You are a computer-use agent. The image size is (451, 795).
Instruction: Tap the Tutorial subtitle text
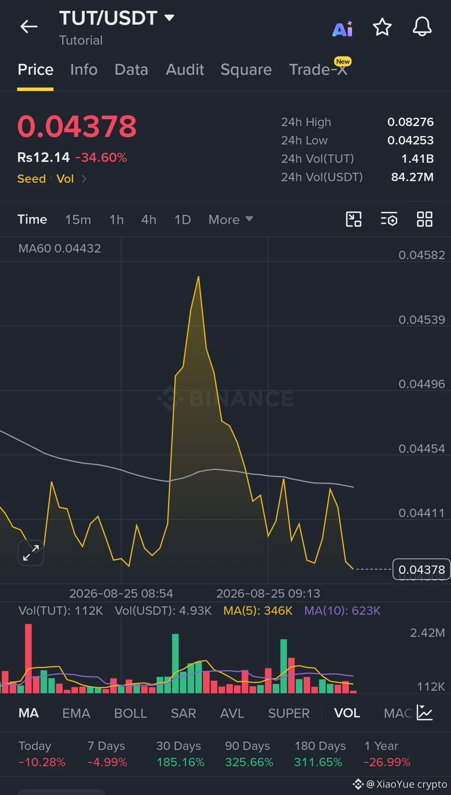[x=81, y=40]
